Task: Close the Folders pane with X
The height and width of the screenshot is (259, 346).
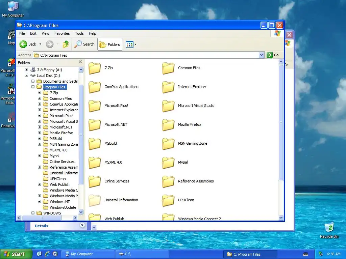Action: click(80, 62)
